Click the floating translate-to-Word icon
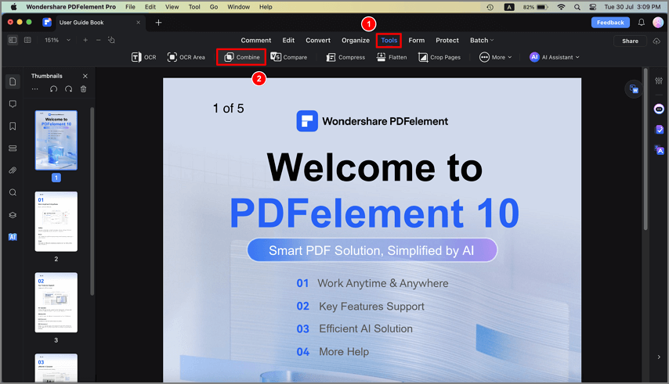 (x=634, y=89)
